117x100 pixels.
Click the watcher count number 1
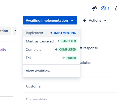coord(108,8)
